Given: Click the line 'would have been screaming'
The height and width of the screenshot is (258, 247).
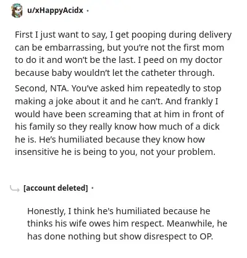Looking at the screenshot, I should click(x=119, y=114).
